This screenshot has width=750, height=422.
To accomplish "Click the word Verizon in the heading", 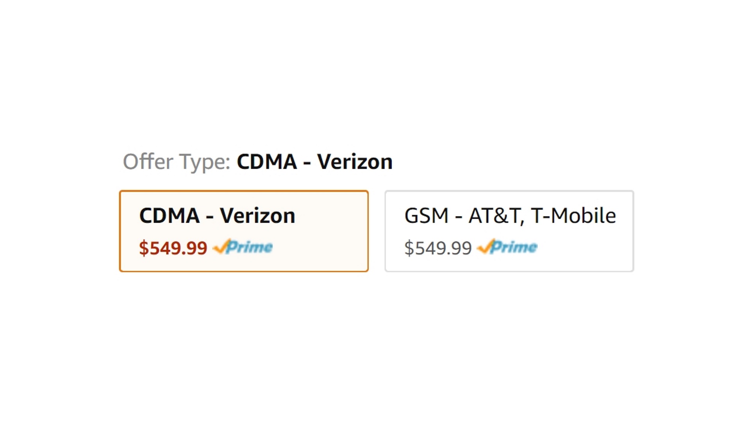I will pos(355,162).
